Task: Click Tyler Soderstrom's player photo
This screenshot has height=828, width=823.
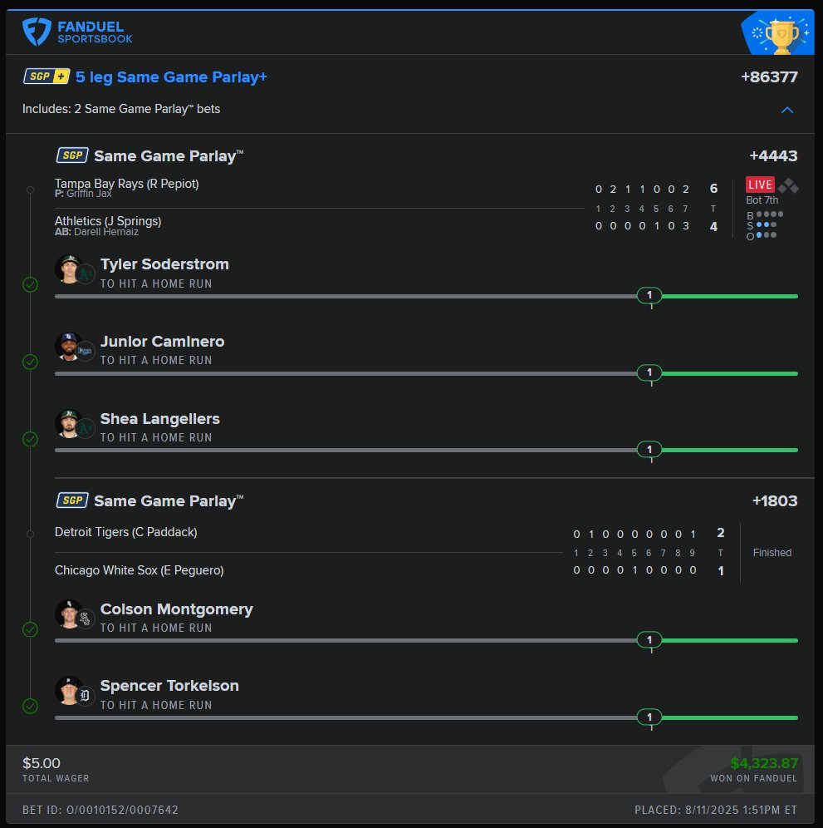Action: click(69, 269)
